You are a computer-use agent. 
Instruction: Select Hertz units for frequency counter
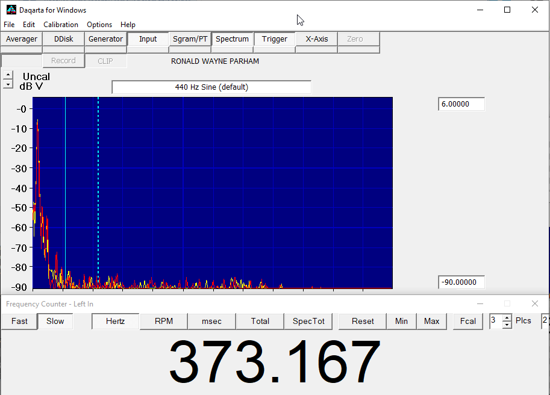point(115,321)
